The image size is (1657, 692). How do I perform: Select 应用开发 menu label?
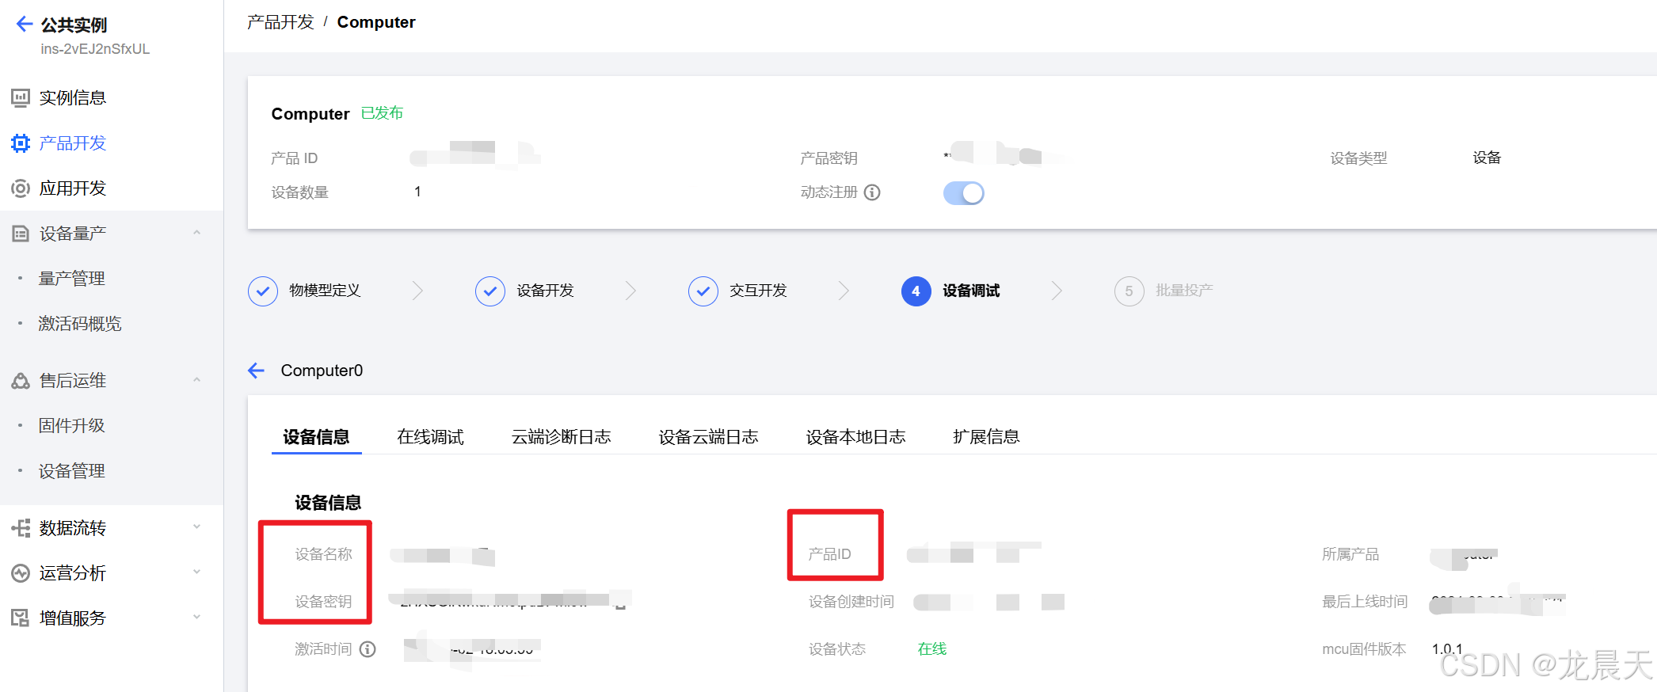pos(73,188)
